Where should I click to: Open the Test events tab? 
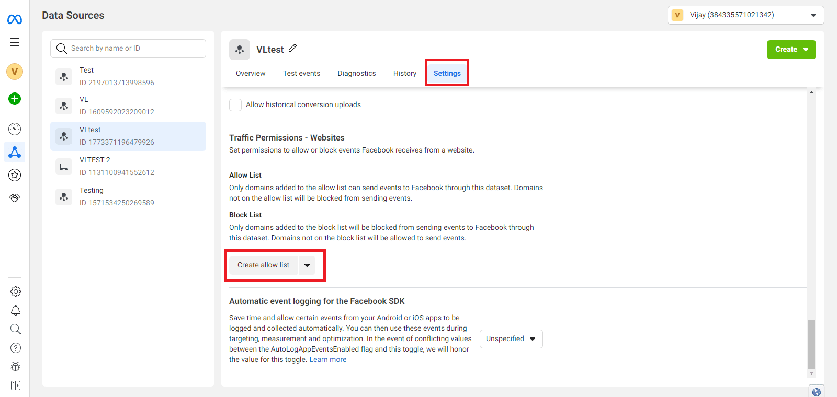(x=301, y=73)
